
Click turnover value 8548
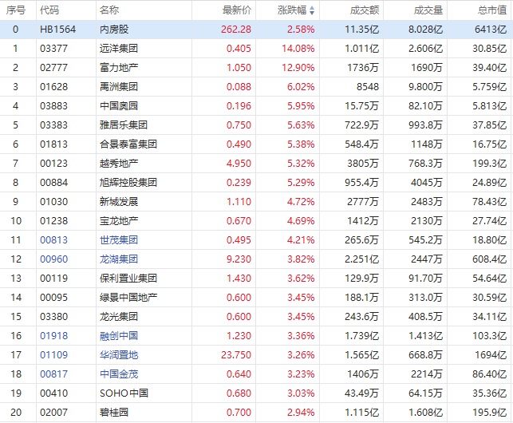coord(368,87)
